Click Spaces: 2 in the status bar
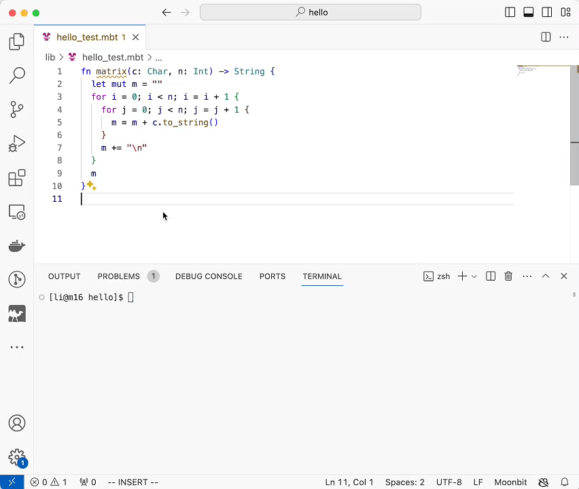Viewport: 579px width, 489px height. click(404, 482)
